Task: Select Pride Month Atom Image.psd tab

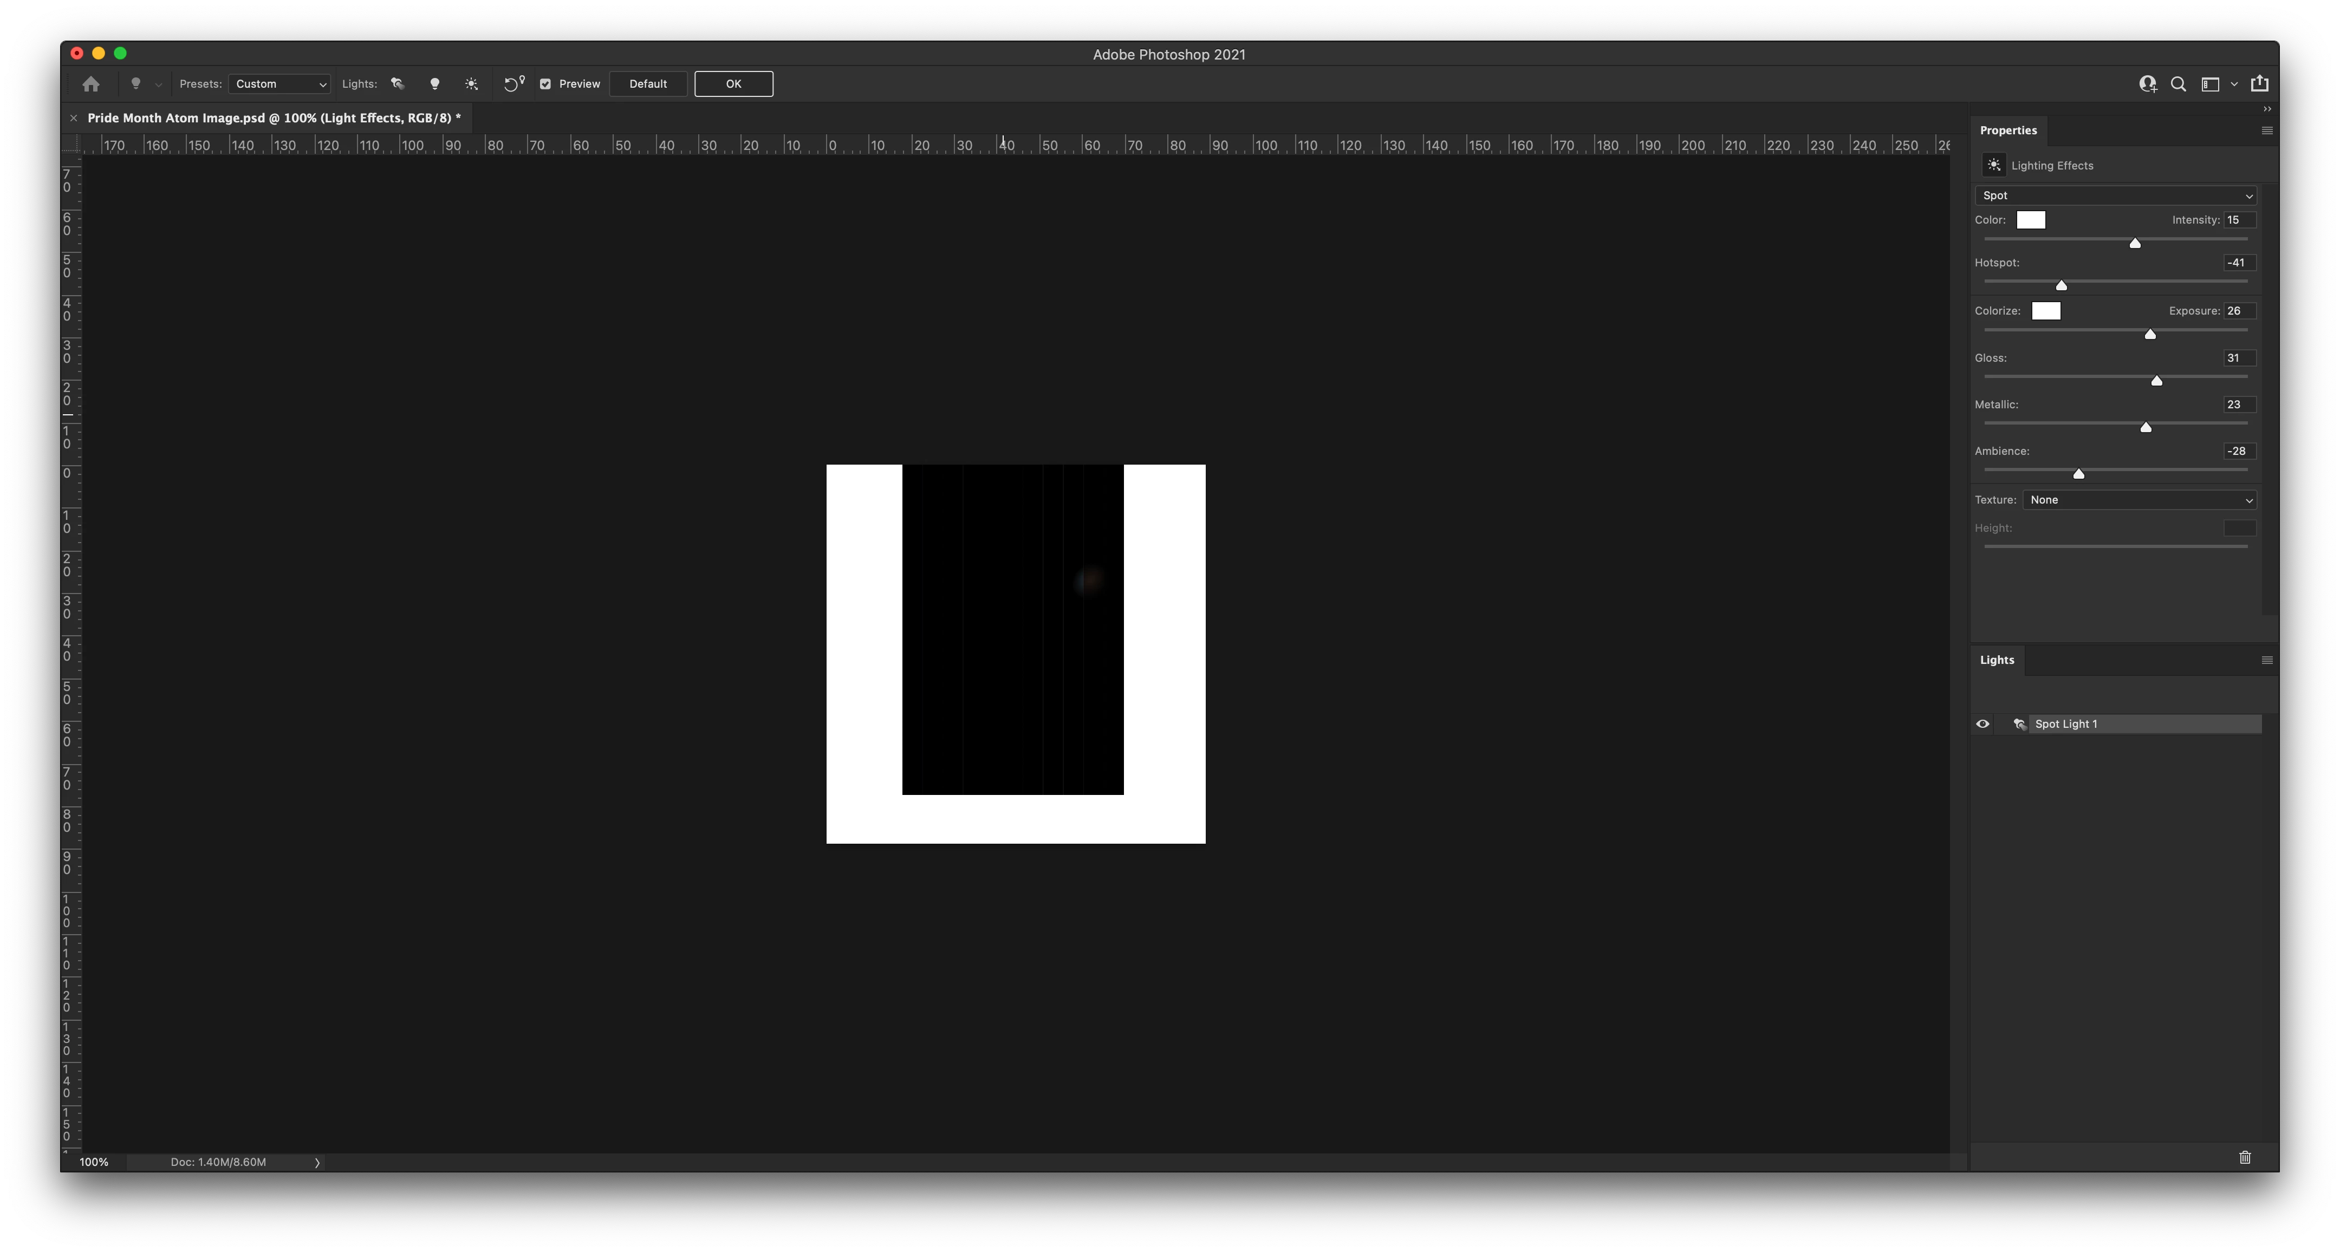Action: point(274,118)
